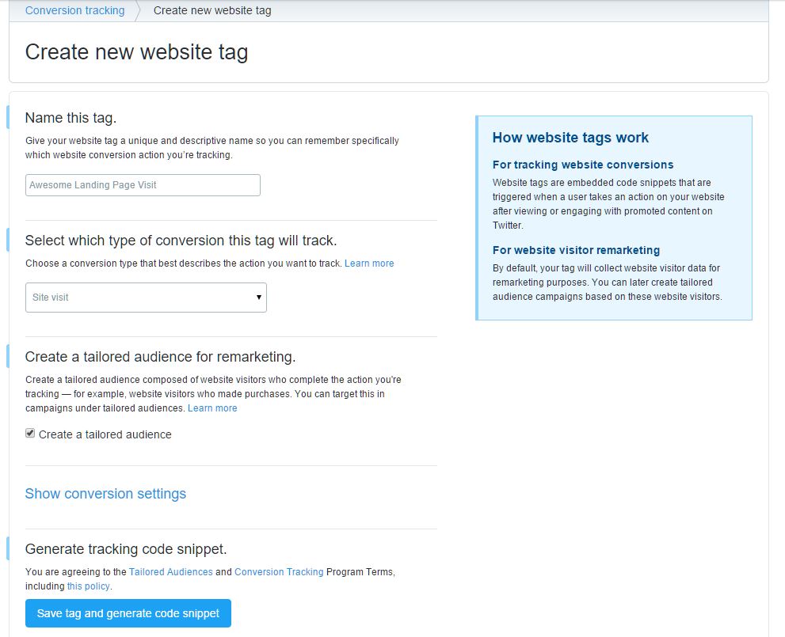The width and height of the screenshot is (785, 637).
Task: Click the How website tags work heading
Action: pos(570,138)
